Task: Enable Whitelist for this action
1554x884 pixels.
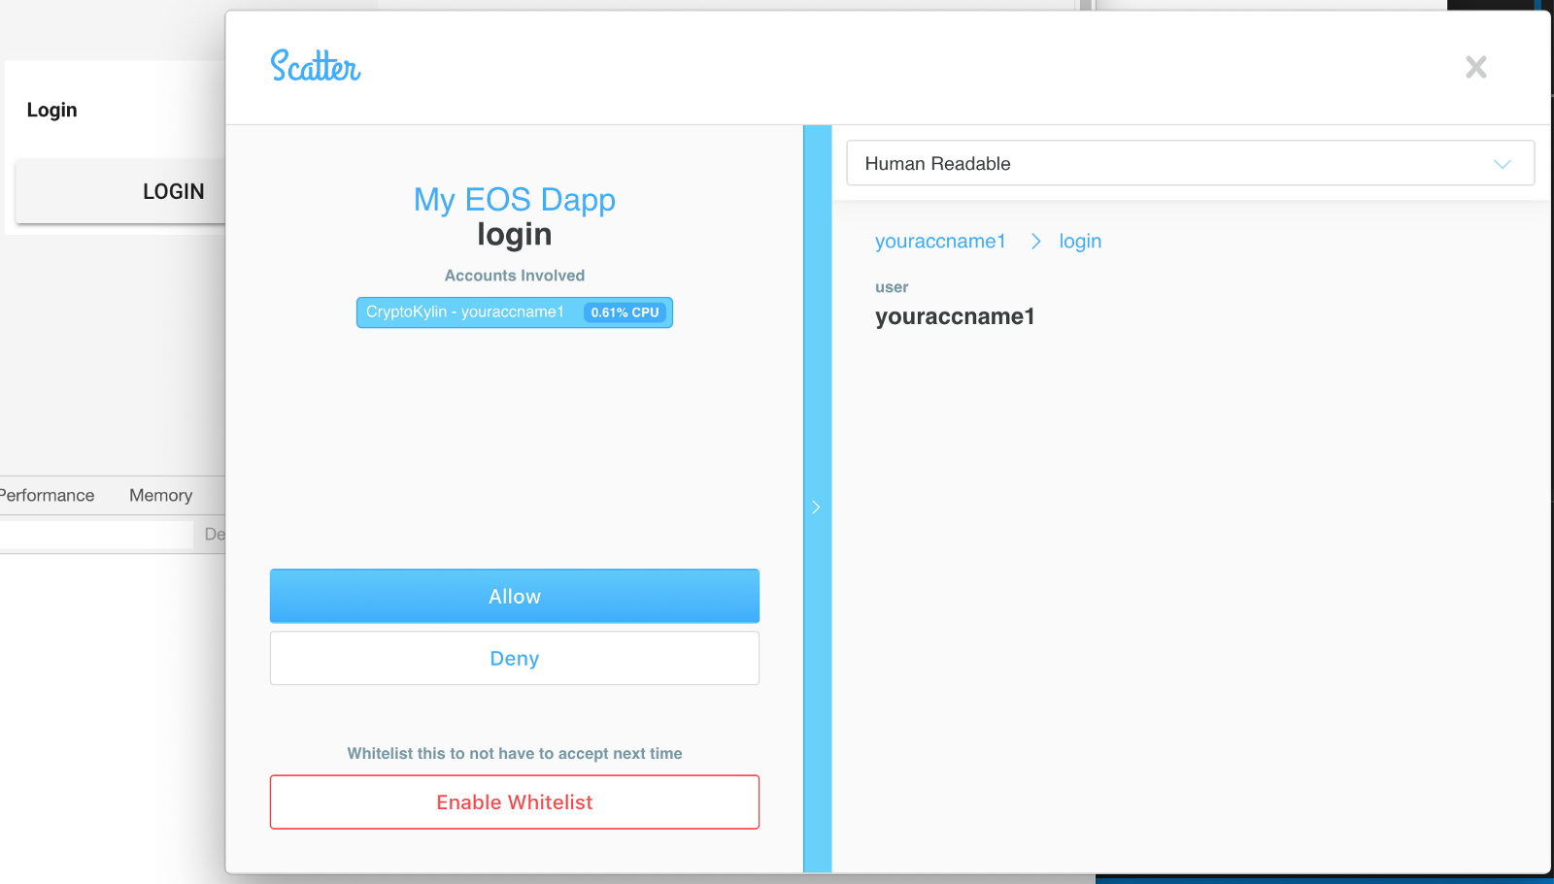Action: 515,802
